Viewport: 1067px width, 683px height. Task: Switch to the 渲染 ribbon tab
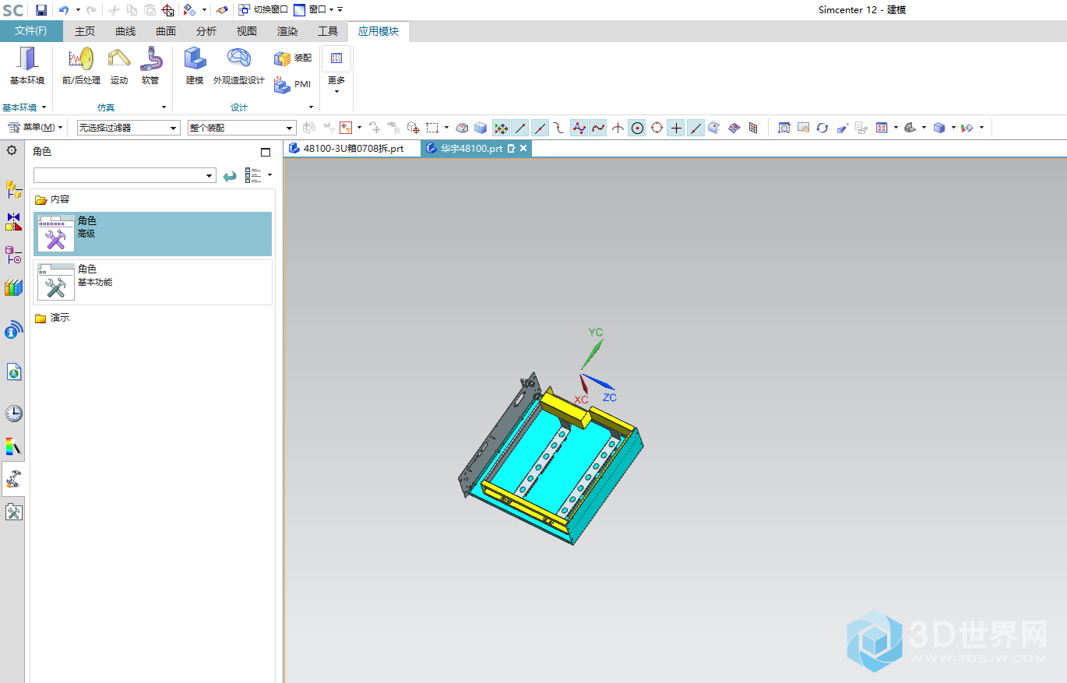[287, 31]
